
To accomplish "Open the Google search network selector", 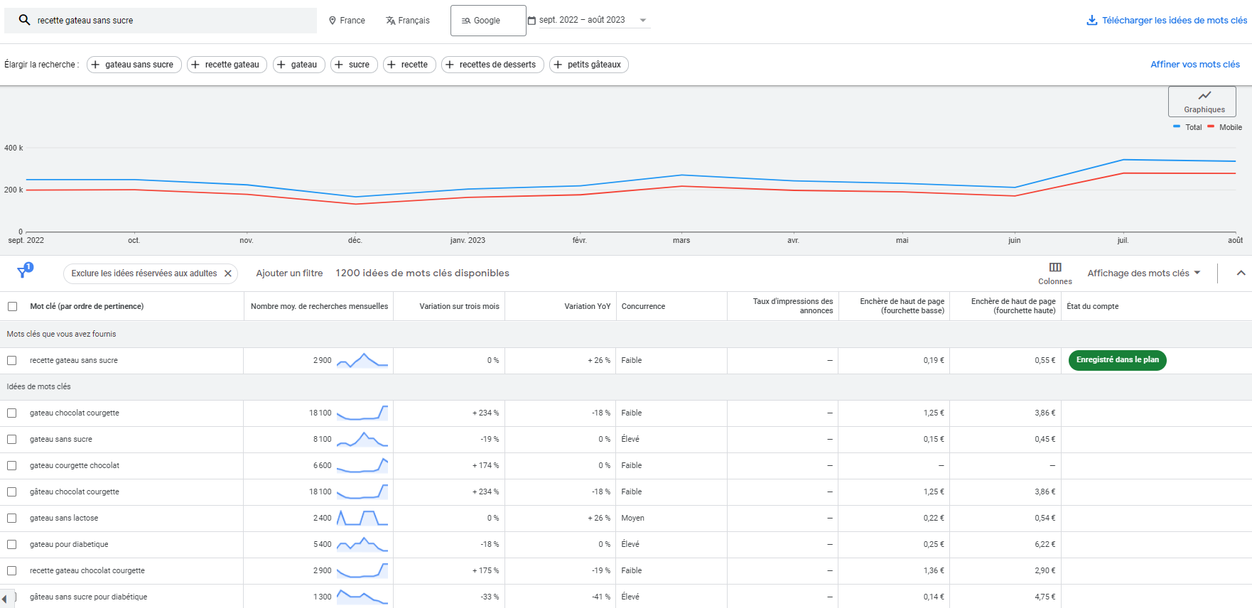I will [488, 21].
